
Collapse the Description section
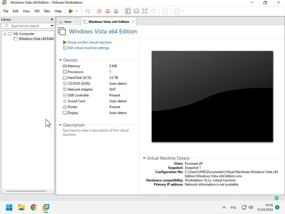(x=60, y=125)
